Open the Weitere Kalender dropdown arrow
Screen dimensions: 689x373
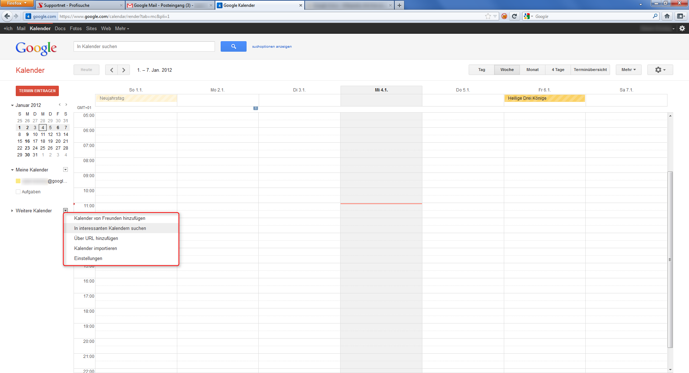pyautogui.click(x=65, y=211)
